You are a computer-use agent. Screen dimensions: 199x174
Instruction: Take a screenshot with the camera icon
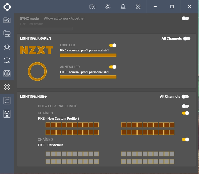pyautogui.click(x=92, y=7)
